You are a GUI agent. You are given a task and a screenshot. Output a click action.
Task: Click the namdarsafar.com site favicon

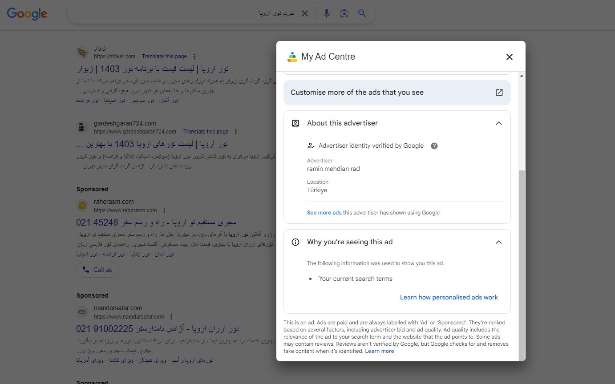click(82, 312)
